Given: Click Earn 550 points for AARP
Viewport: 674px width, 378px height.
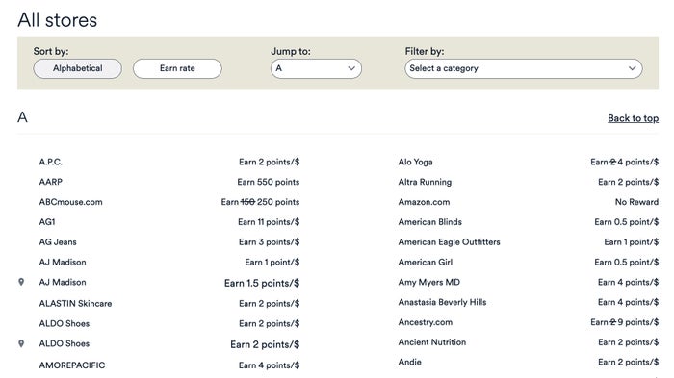Looking at the screenshot, I should (269, 182).
